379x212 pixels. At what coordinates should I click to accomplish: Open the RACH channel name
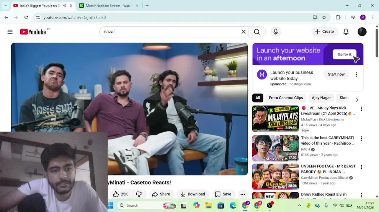point(305,150)
